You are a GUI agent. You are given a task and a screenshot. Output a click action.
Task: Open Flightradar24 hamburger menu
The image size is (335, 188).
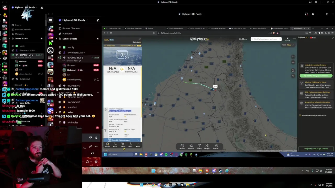click(x=294, y=39)
